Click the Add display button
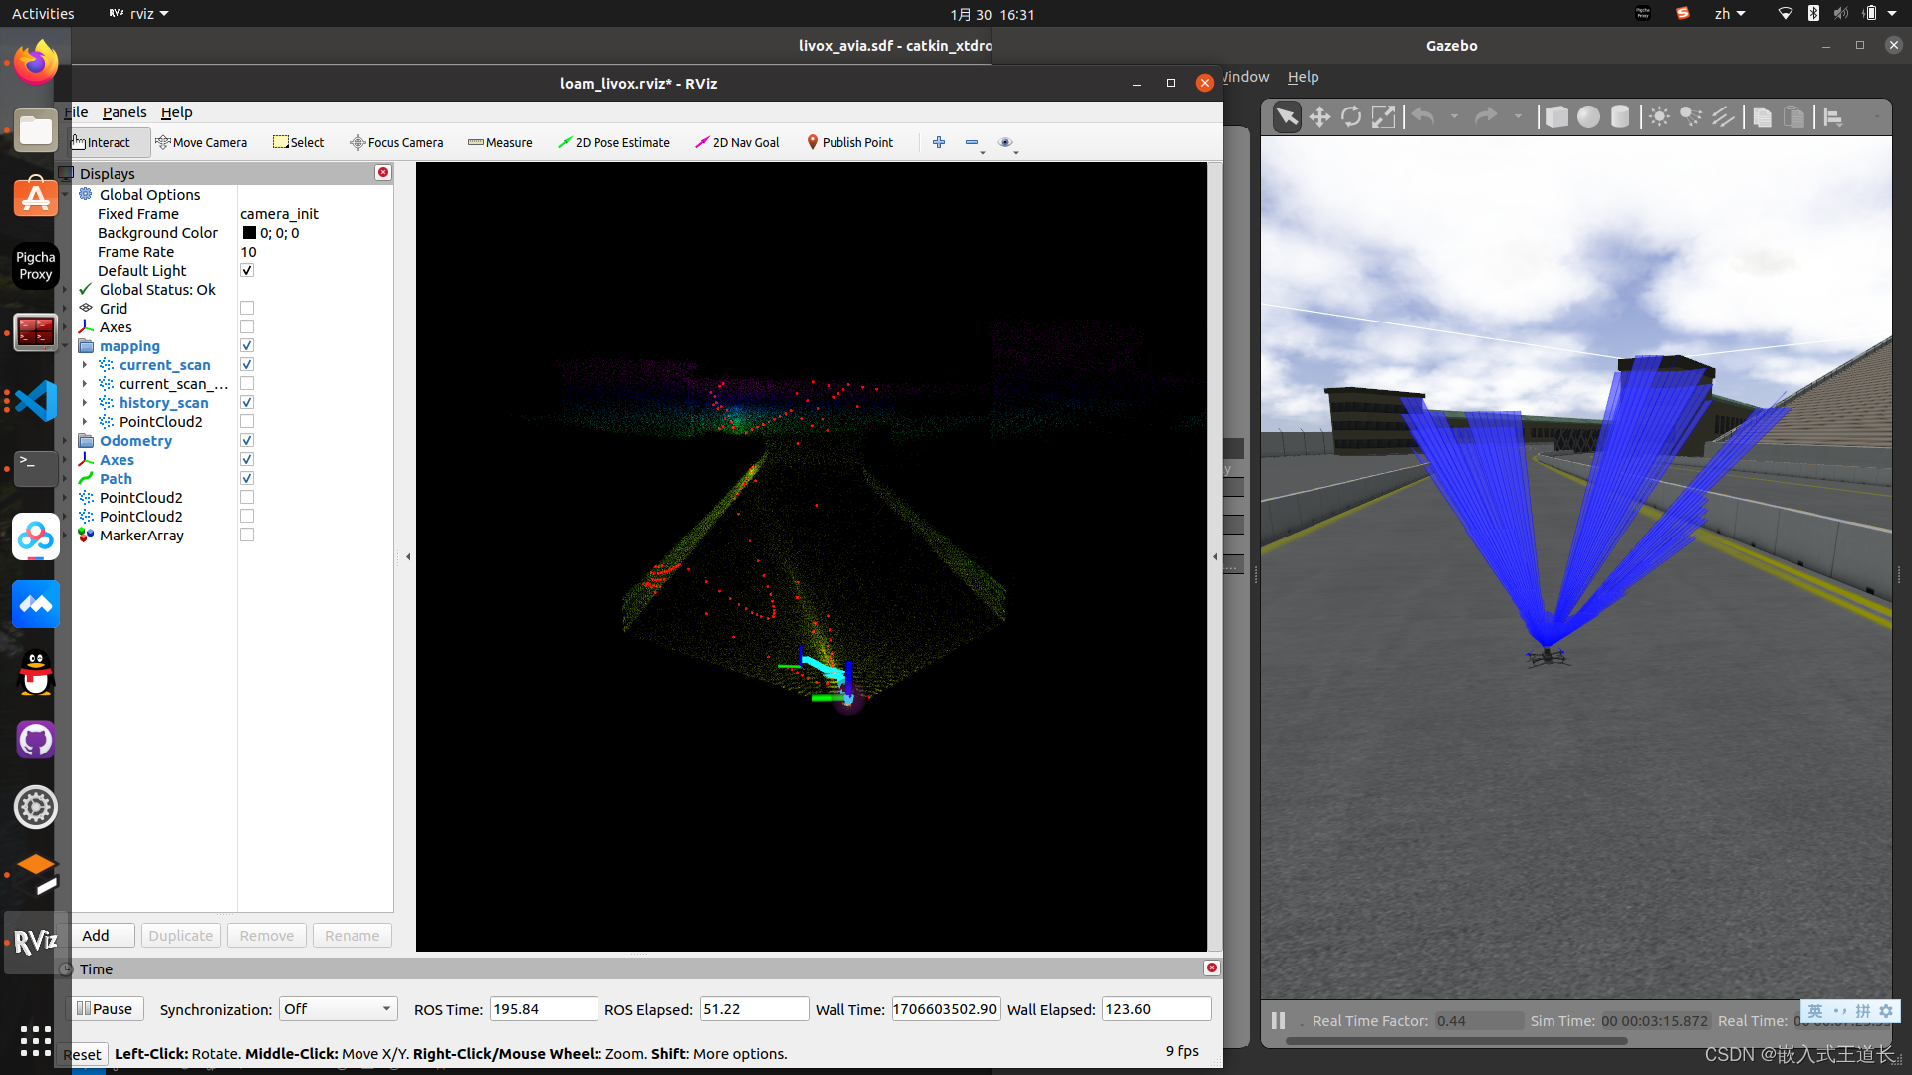The height and width of the screenshot is (1075, 1912). point(96,936)
